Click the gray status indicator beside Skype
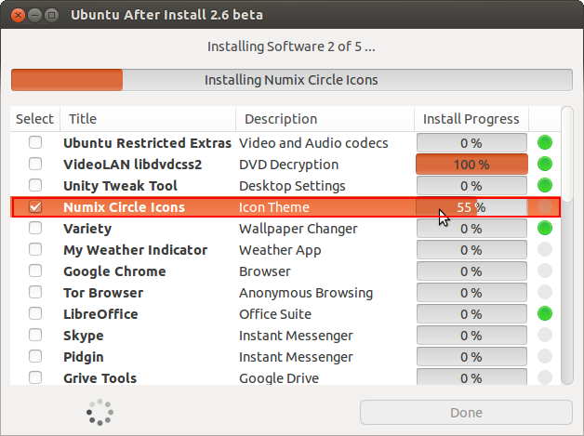The width and height of the screenshot is (584, 436). click(x=545, y=335)
